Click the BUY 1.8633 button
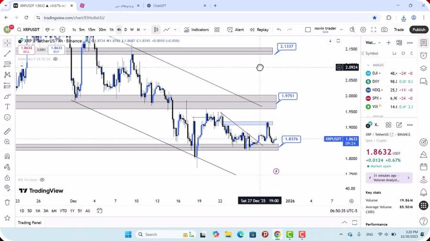The height and width of the screenshot is (241, 430). (x=56, y=49)
